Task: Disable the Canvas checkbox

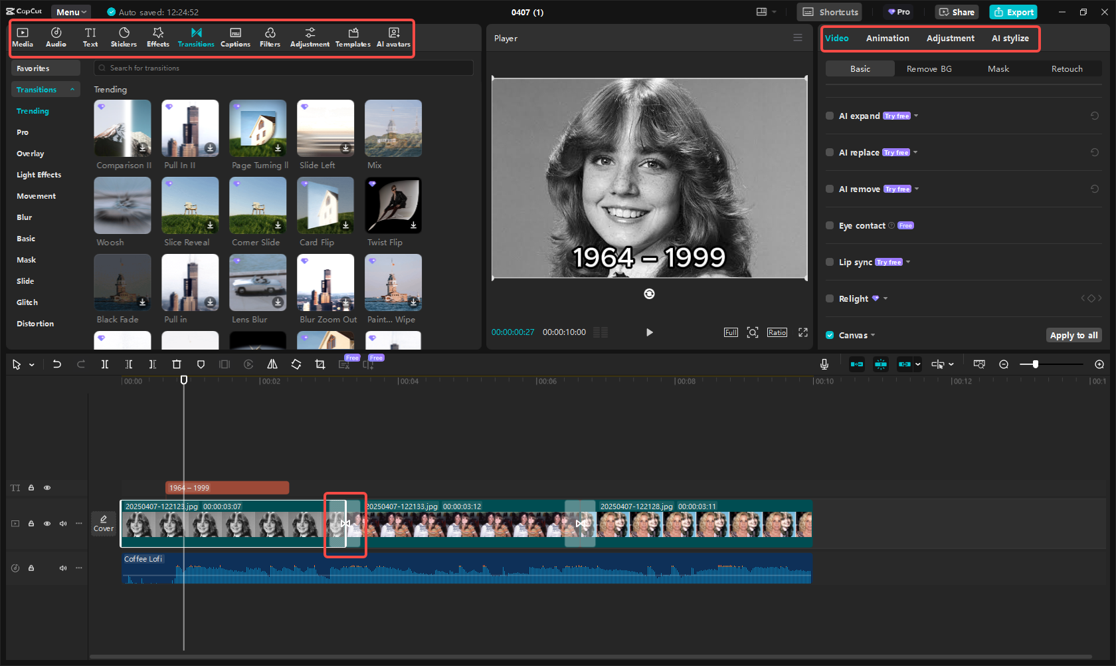Action: click(829, 335)
